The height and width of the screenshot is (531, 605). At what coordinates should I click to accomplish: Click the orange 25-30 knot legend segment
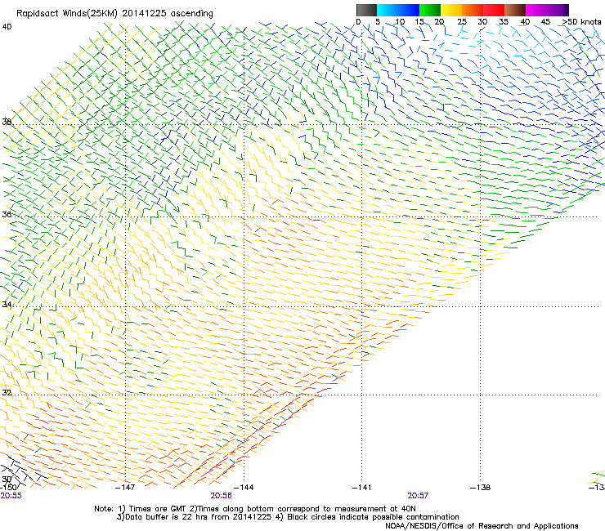[473, 10]
